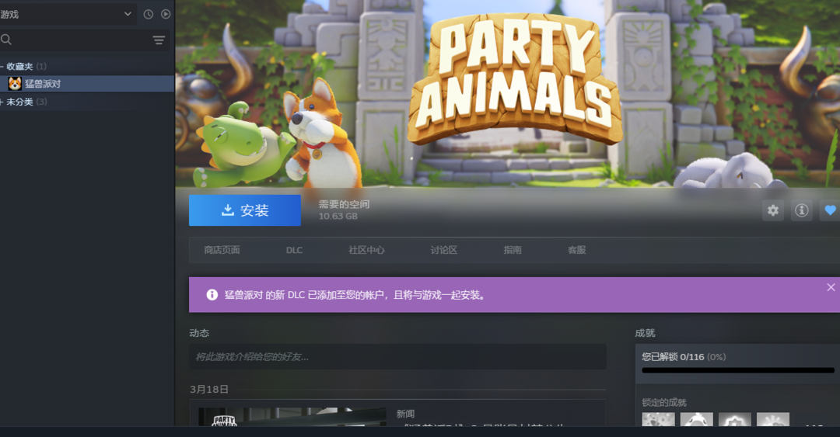840x437 pixels.
Task: Click the corgi icon beside 猛兽派对
Action: 15,84
